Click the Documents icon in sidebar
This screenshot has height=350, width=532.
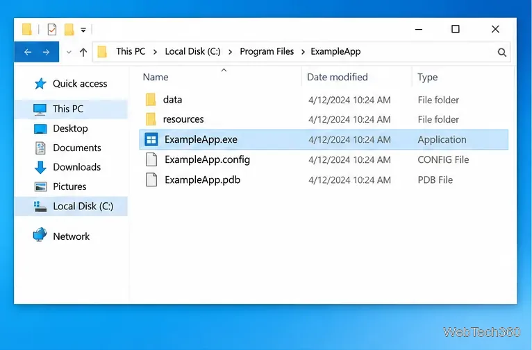click(x=40, y=148)
